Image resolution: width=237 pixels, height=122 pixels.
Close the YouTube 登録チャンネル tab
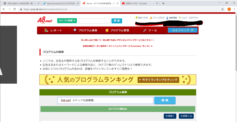pos(157,3)
